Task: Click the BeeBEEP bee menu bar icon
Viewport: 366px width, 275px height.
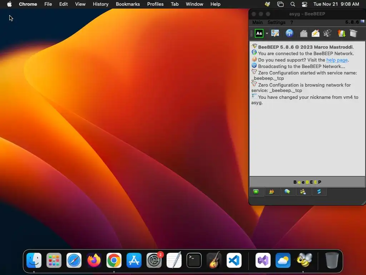Action: (x=267, y=4)
